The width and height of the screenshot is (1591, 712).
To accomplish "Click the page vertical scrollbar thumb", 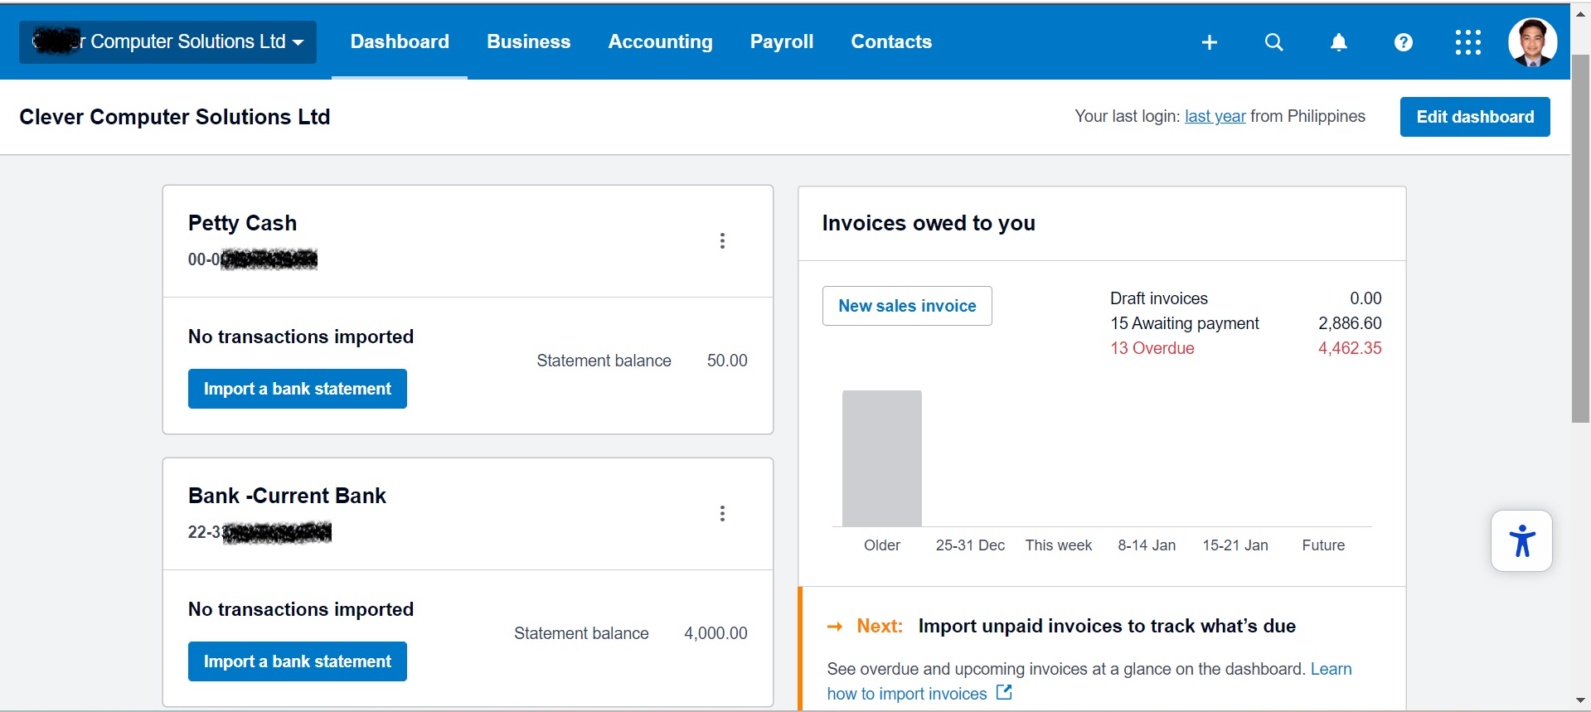I will coord(1580,239).
